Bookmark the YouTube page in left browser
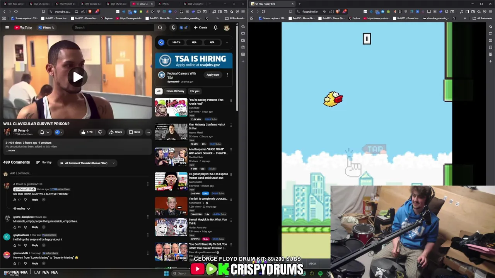This screenshot has height=278, width=495. point(43,12)
